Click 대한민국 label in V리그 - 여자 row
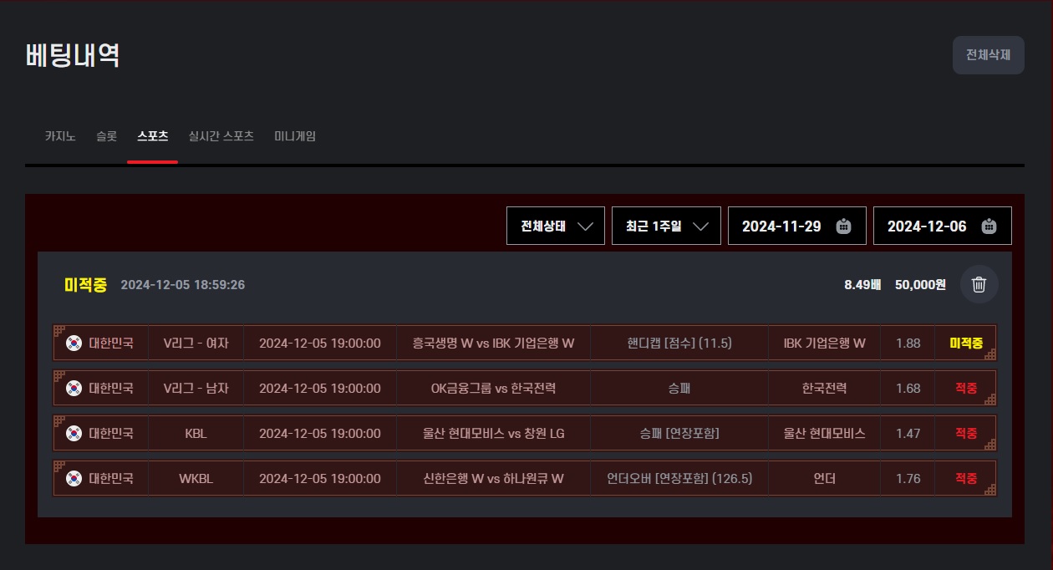 111,343
